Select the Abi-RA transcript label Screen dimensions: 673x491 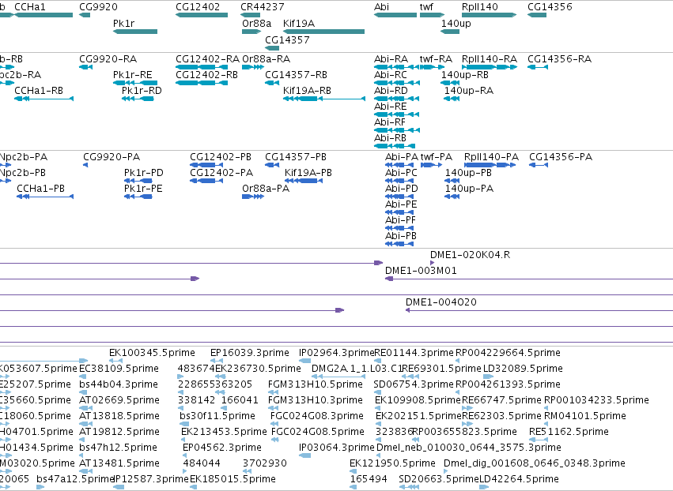tap(391, 58)
